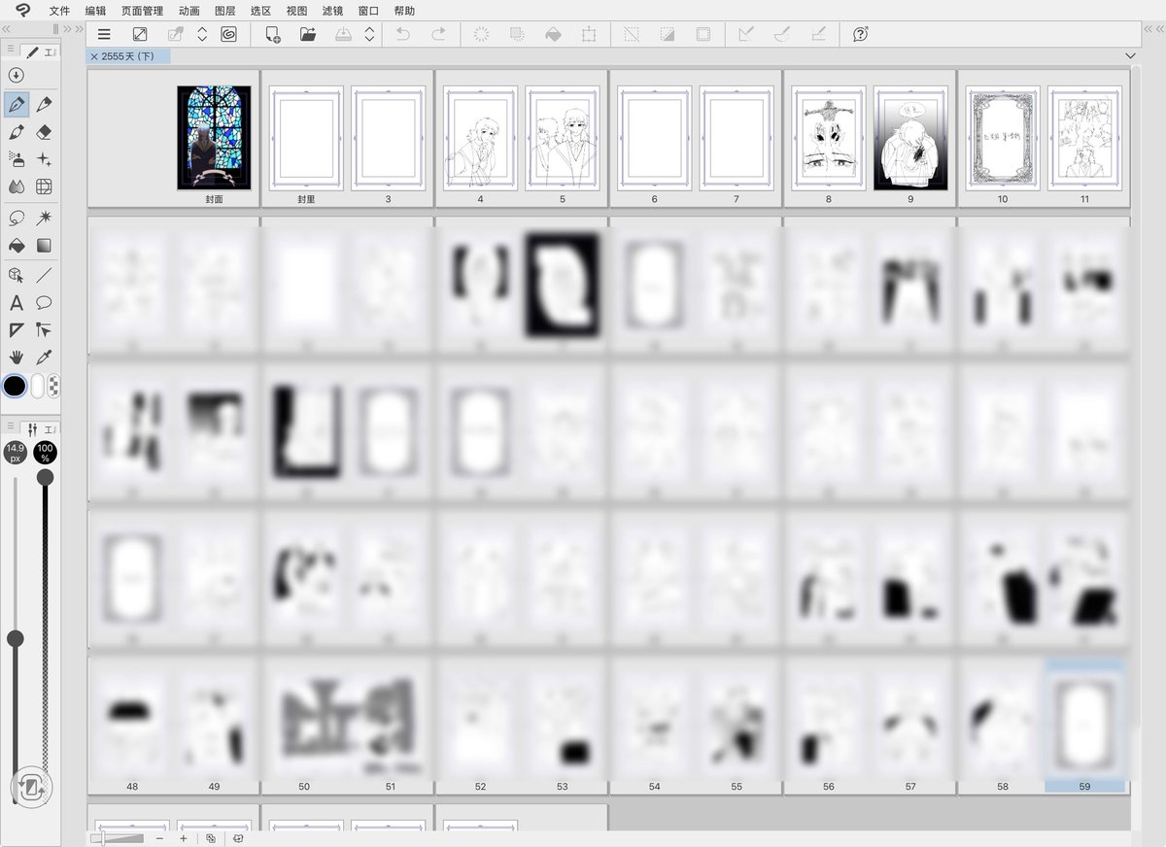
Task: Open the 动画 menu
Action: [x=189, y=11]
